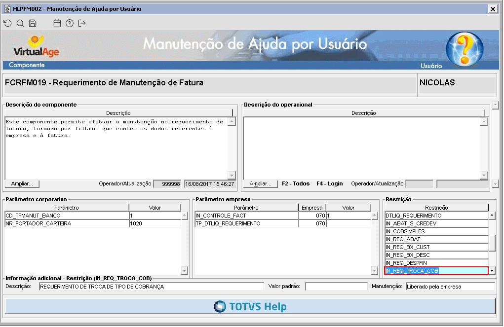Click the value 1020 cell

point(155,223)
